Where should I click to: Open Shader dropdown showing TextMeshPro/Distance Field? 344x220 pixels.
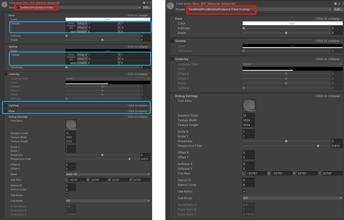click(80, 7)
